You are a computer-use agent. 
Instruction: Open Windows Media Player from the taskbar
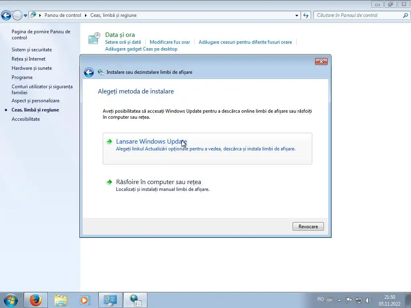click(x=85, y=300)
